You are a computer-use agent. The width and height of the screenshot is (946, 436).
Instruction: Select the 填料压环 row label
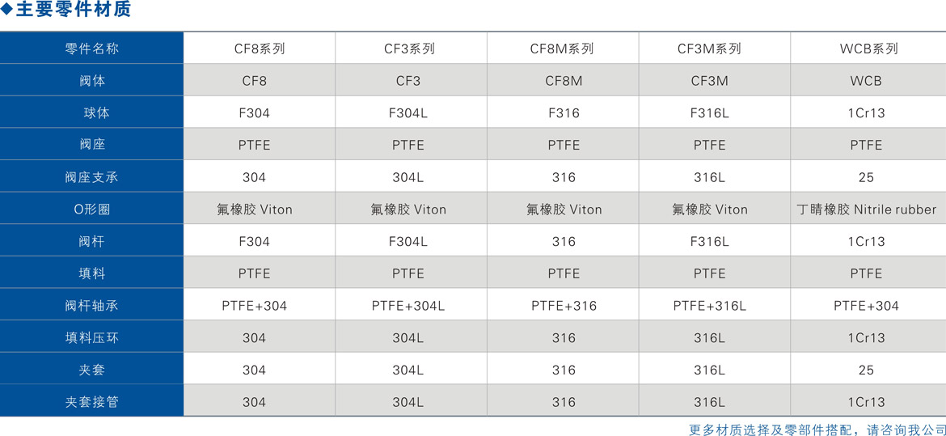click(x=91, y=338)
